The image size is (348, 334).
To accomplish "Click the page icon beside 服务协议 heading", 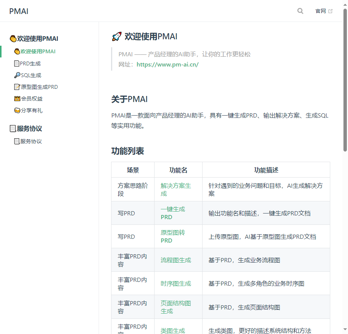I will tap(13, 128).
